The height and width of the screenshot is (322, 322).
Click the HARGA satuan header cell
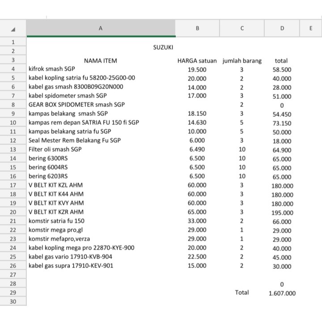(197, 60)
